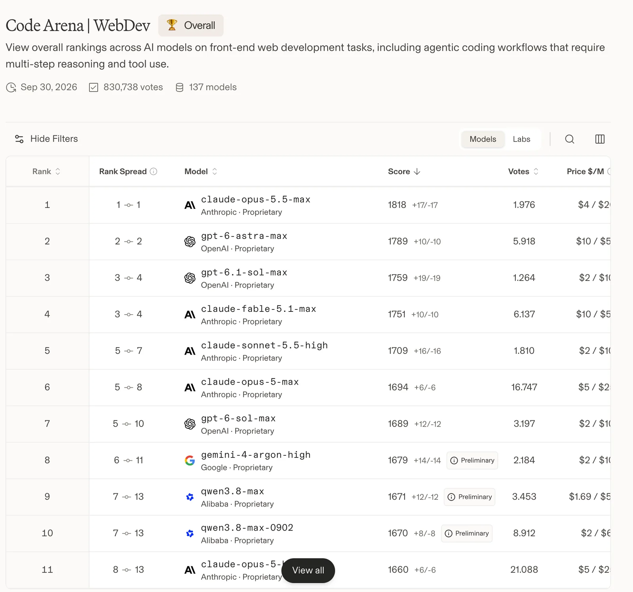
Task: Click the Preliminary badge for gemini-4-argon-high
Action: click(x=472, y=460)
